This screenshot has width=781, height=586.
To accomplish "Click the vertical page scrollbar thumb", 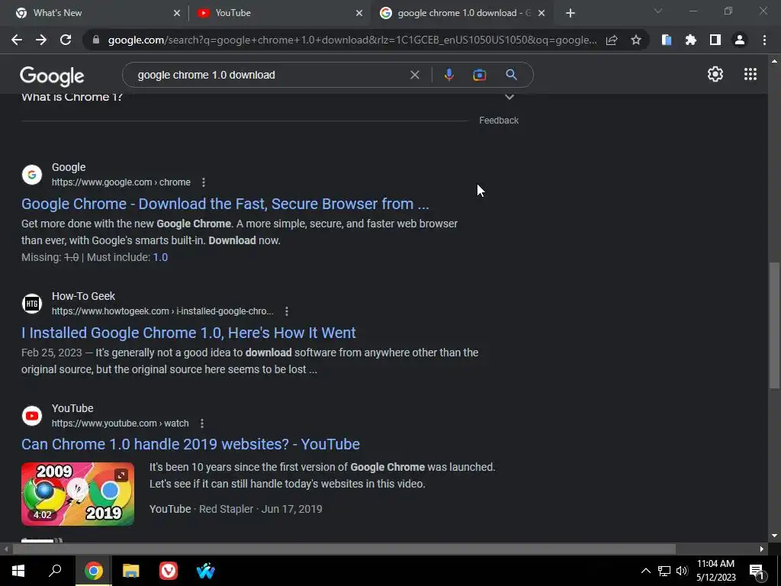I will (x=774, y=325).
